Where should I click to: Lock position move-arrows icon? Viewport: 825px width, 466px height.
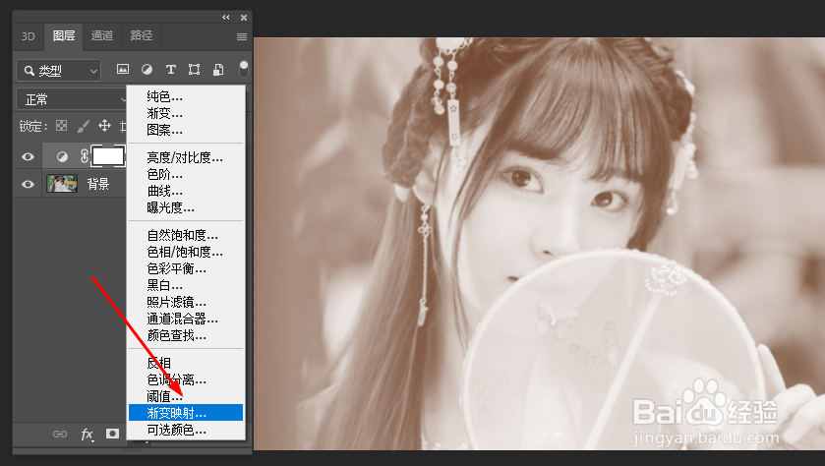click(x=104, y=126)
